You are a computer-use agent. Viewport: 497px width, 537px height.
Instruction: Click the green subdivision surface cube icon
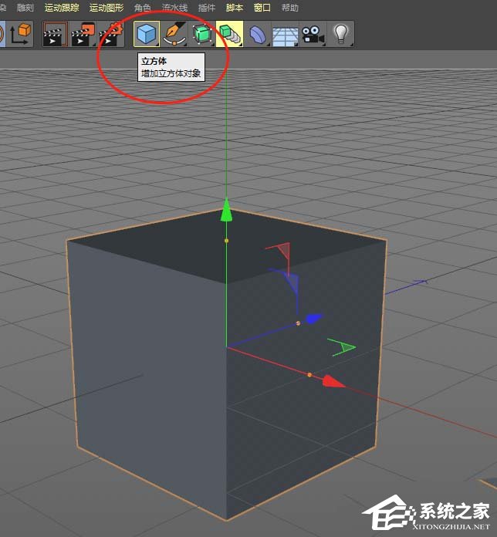[202, 34]
